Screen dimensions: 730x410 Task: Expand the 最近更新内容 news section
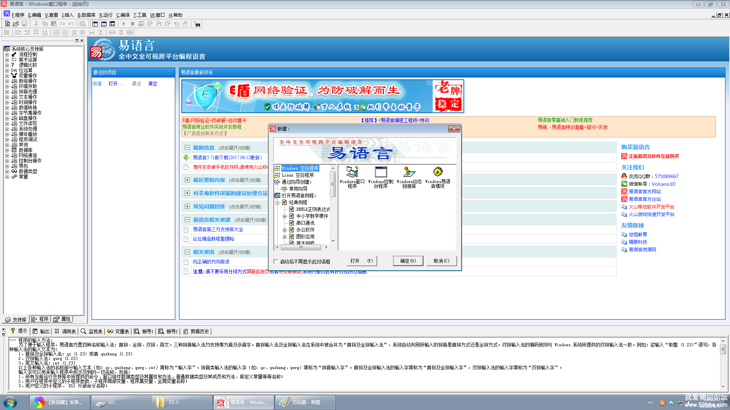point(187,180)
